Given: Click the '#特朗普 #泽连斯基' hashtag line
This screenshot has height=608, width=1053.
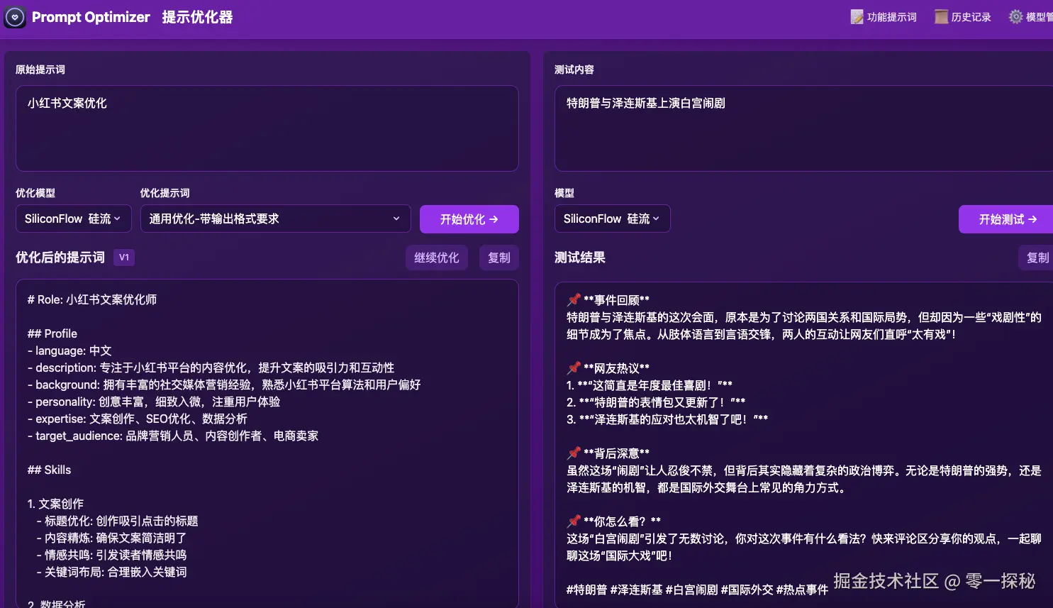Looking at the screenshot, I should pos(697,590).
